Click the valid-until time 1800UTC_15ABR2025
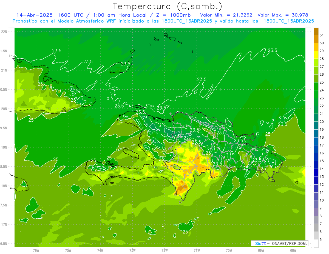Image resolution: width=329 pixels, height=254 pixels. tap(289, 21)
